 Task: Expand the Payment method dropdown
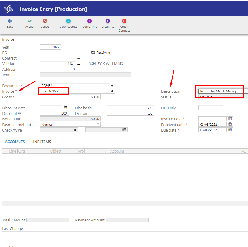pos(98,124)
